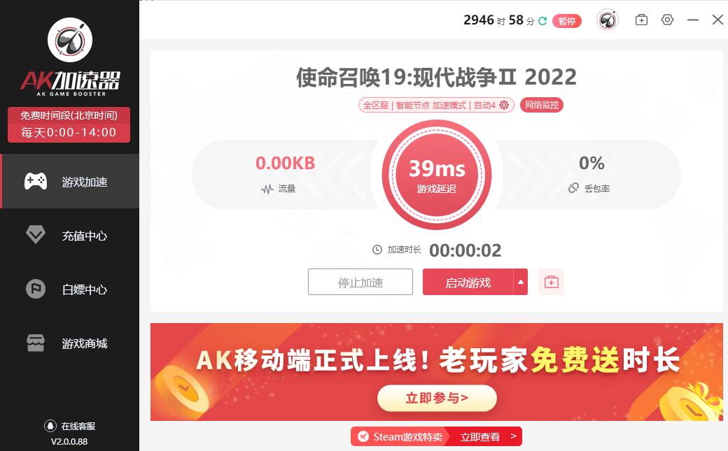Open settings hexagon icon at top right

pyautogui.click(x=667, y=20)
